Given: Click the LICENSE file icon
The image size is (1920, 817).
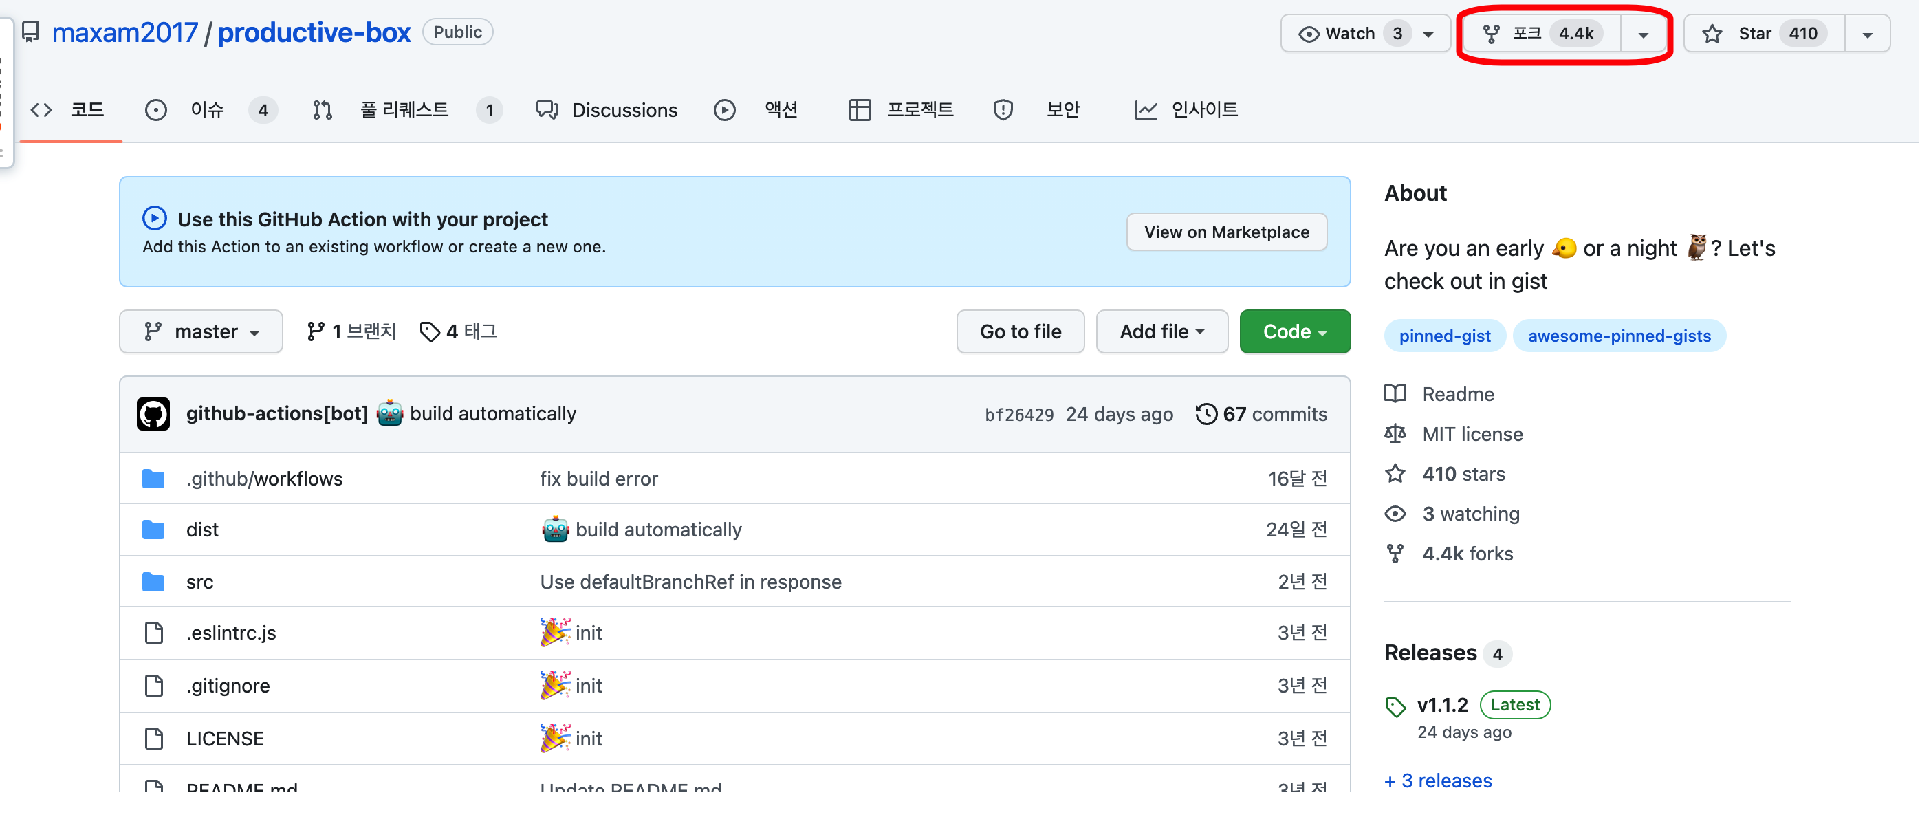Looking at the screenshot, I should tap(153, 738).
